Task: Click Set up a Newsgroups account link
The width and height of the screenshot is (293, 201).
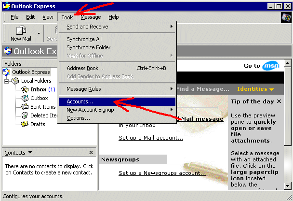Action: (x=162, y=173)
